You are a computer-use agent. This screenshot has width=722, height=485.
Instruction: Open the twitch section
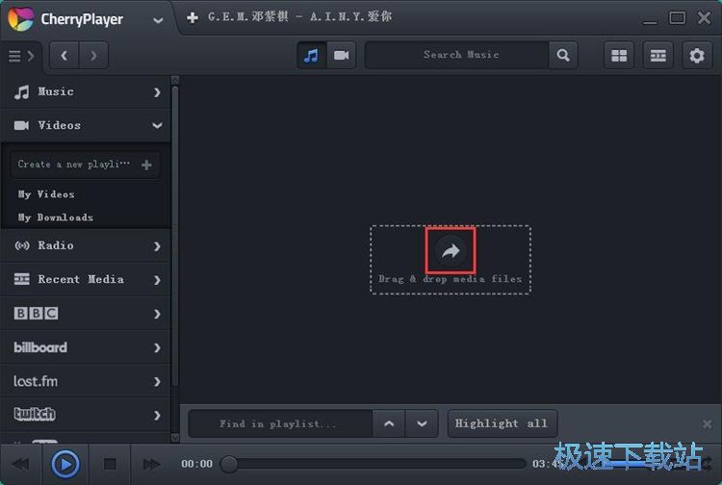pos(85,415)
